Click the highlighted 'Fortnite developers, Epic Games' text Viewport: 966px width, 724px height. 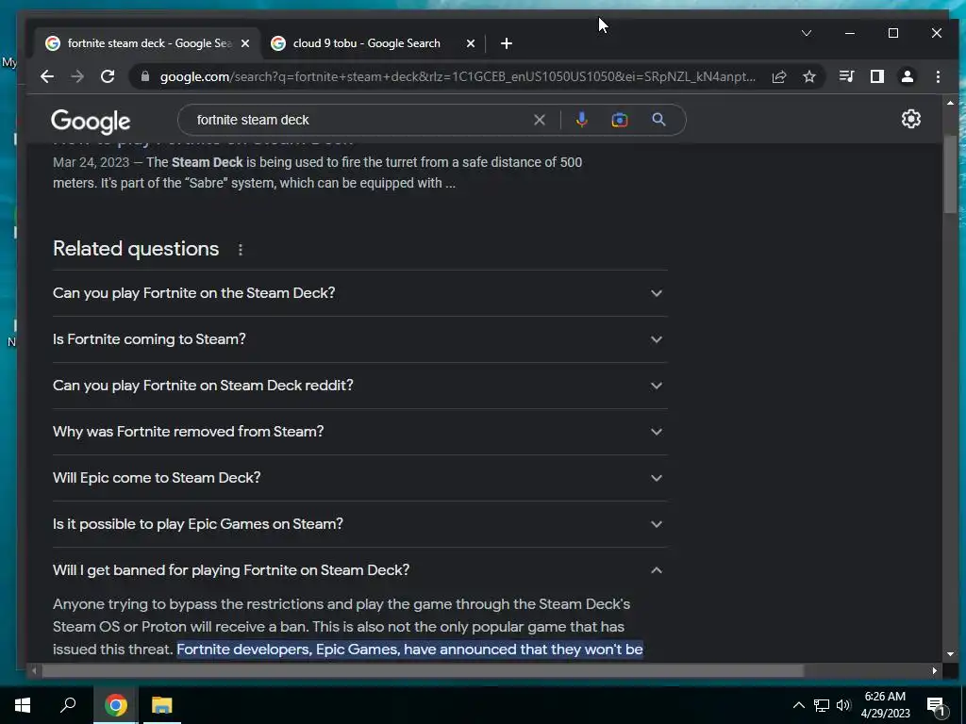click(x=409, y=650)
